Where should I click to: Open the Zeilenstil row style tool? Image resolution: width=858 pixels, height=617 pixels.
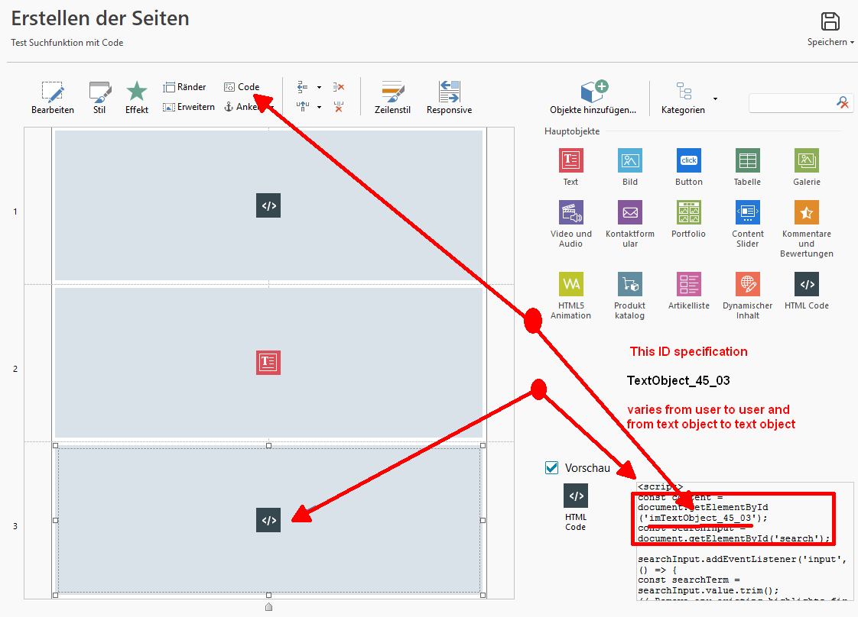tap(392, 96)
